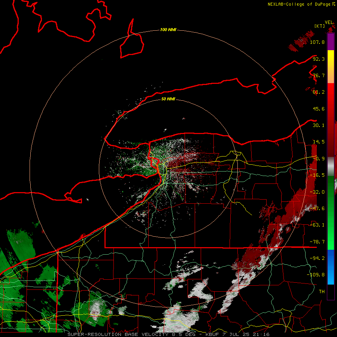Click the -32.0 velocity scale value
The image size is (337, 337).
point(317,192)
